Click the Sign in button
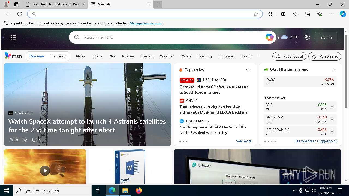Screen dimensions: 349x196 [x=326, y=37]
